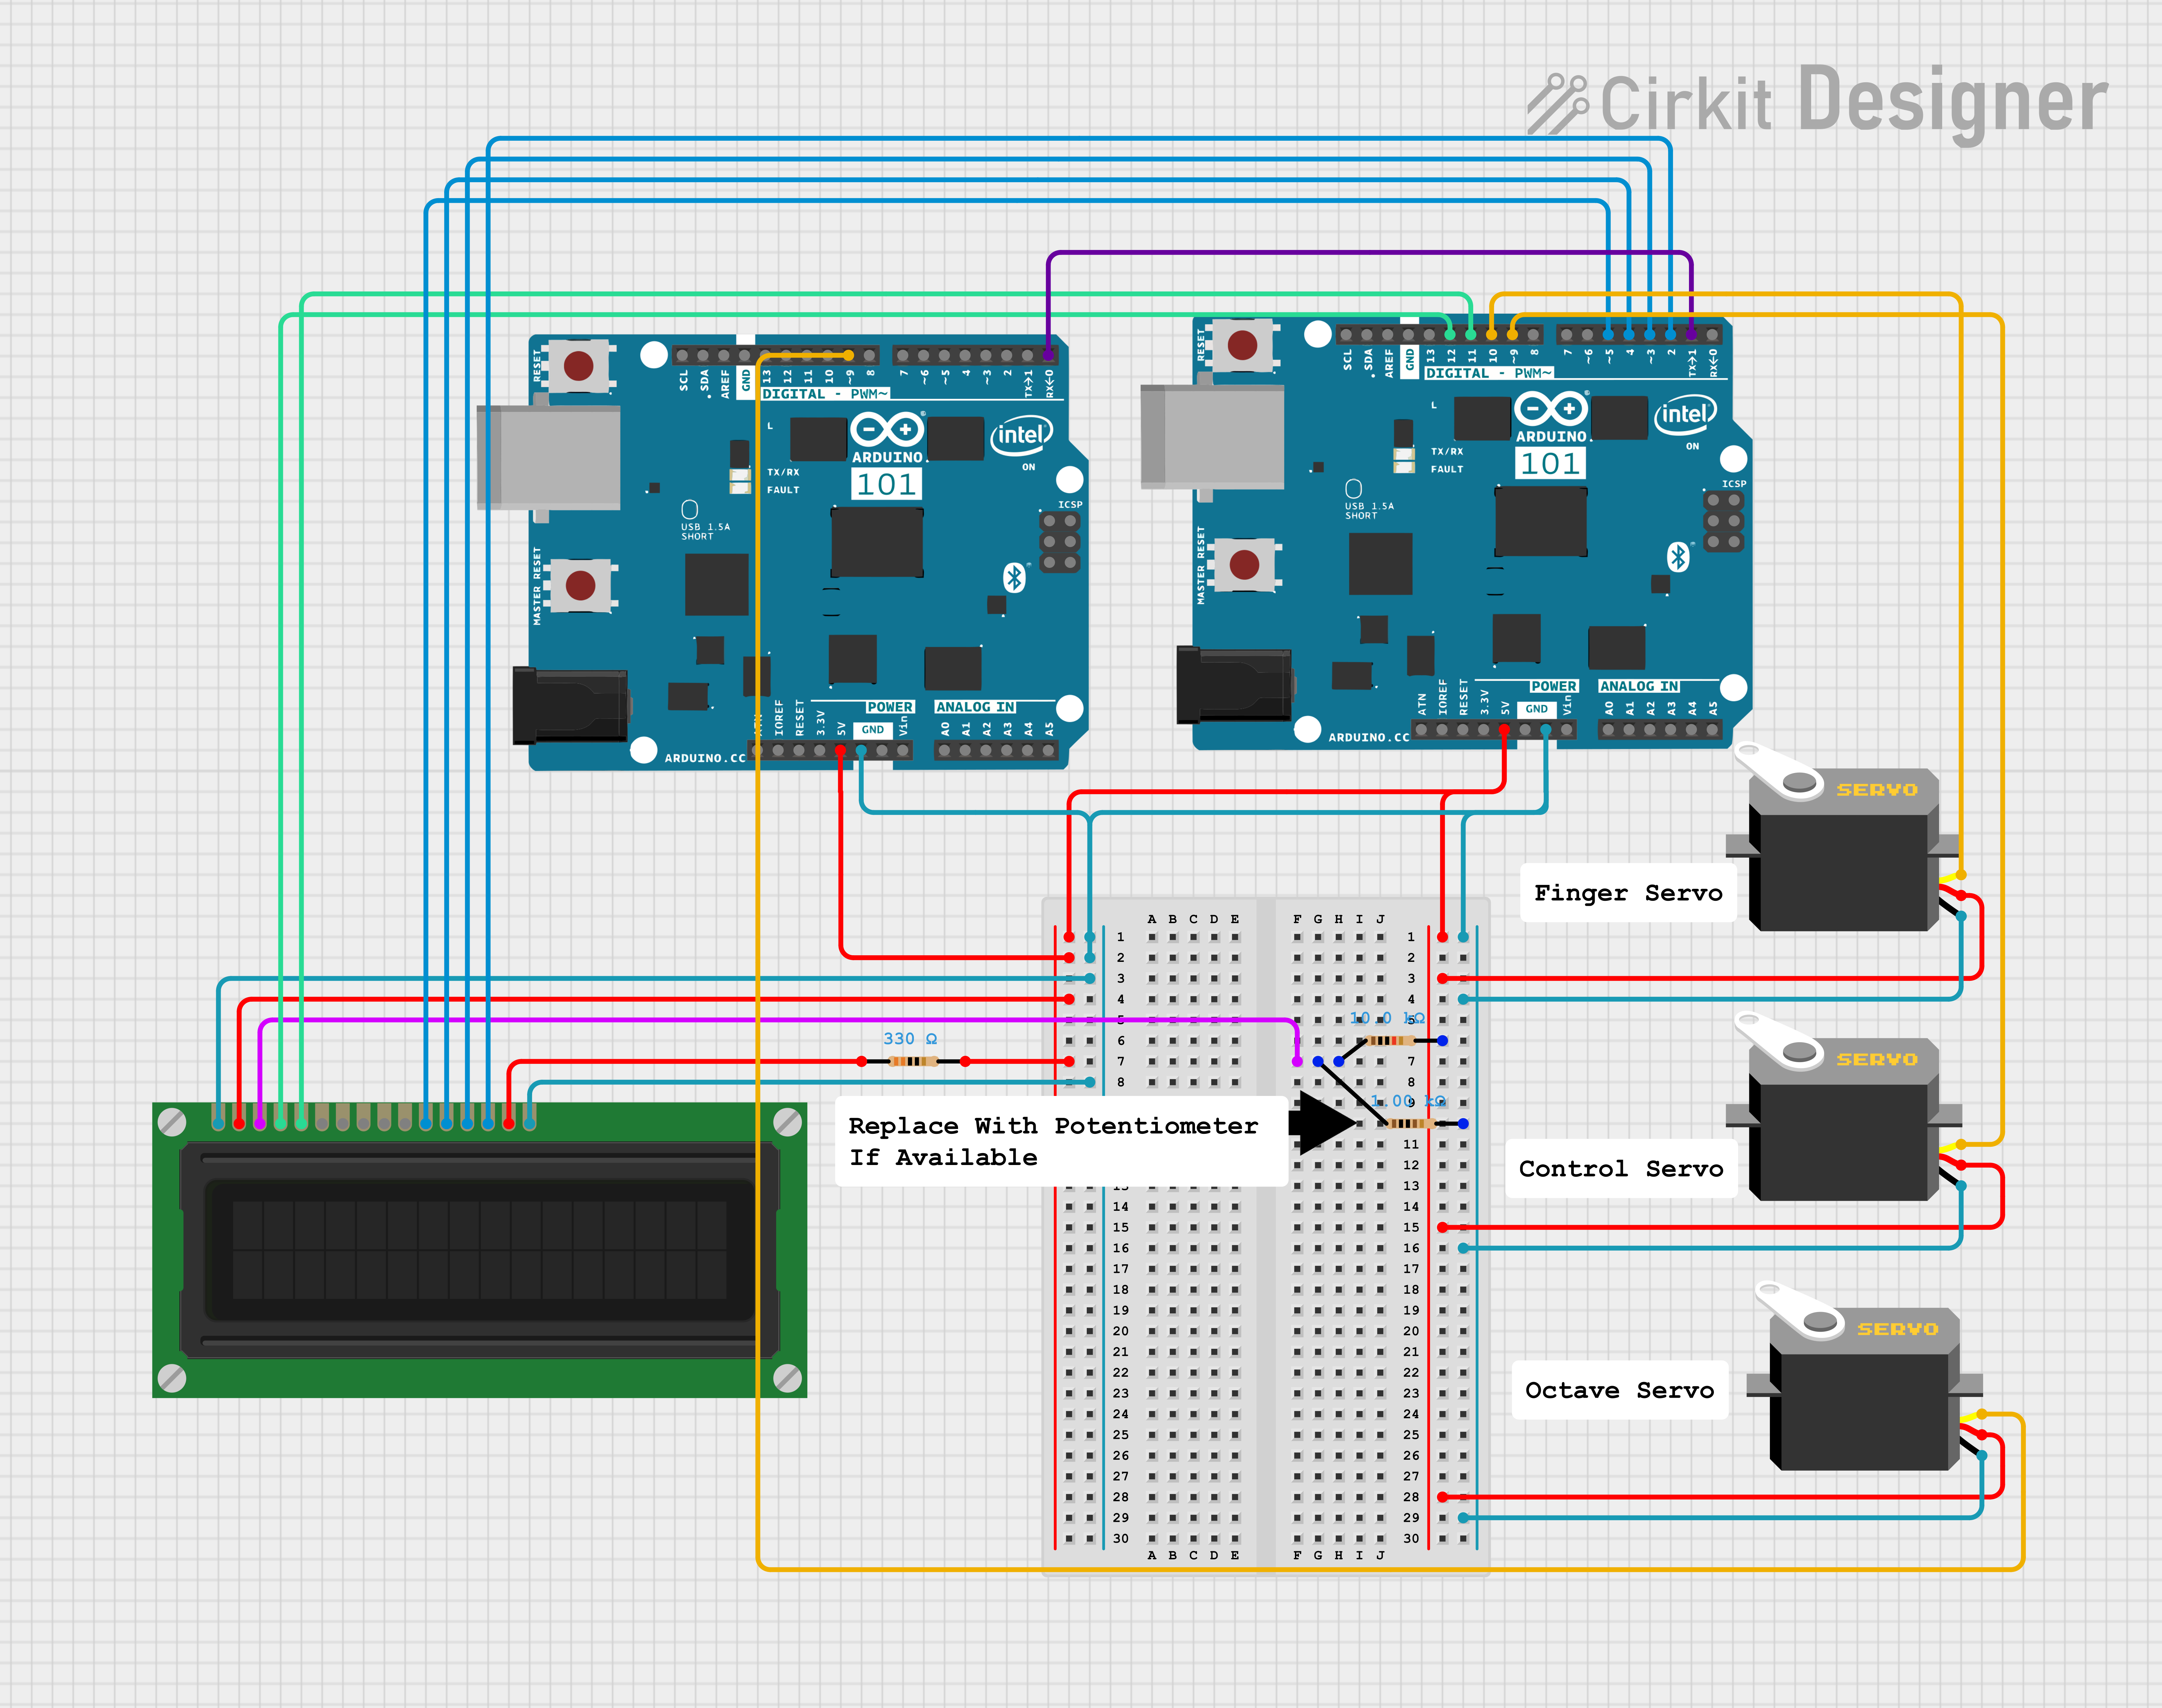The width and height of the screenshot is (2162, 1708).
Task: Click the right Arduino Bluetooth logo
Action: [1678, 557]
